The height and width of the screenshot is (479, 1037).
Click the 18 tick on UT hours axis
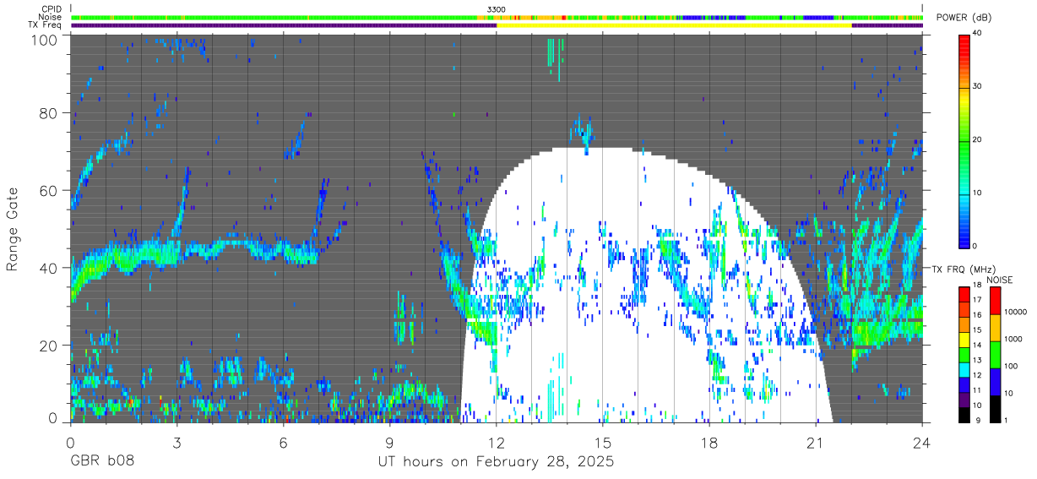[709, 442]
